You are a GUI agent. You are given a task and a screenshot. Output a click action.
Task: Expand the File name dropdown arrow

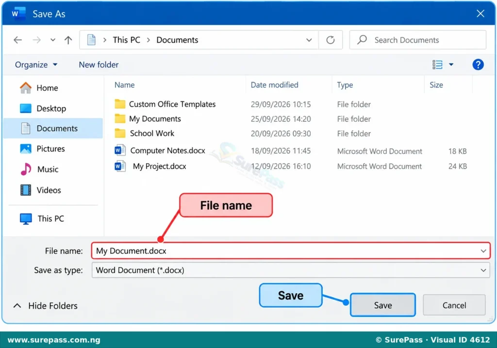coord(483,251)
